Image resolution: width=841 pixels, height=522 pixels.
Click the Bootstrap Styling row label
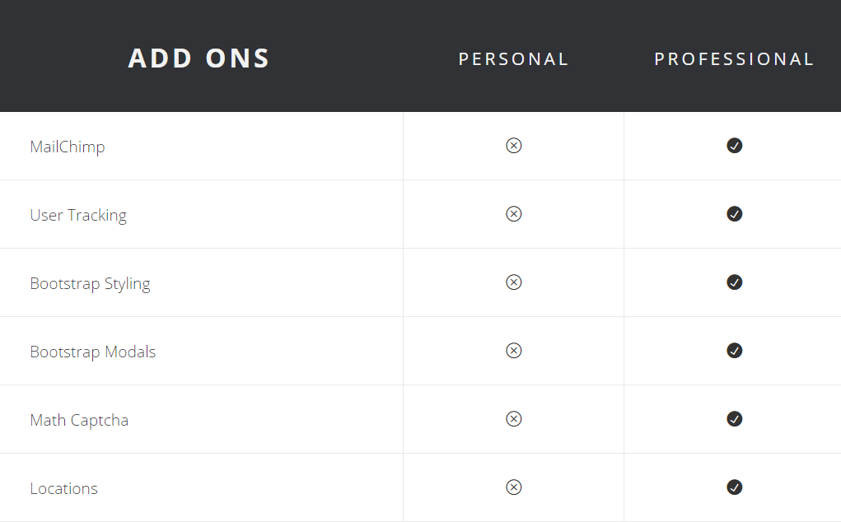tap(90, 284)
